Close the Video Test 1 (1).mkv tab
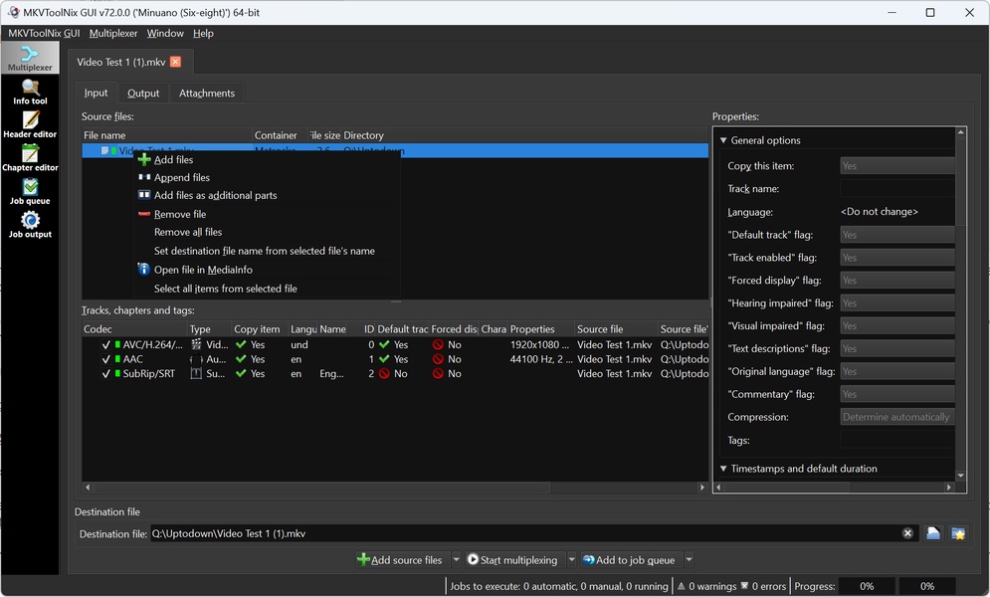 [176, 62]
